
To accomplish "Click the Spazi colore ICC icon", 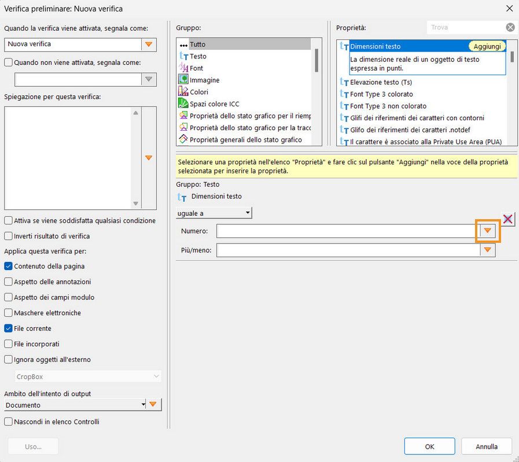I will point(183,103).
